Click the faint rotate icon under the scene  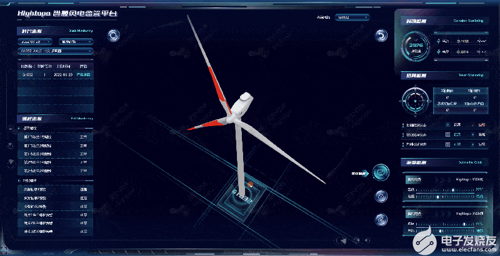[357, 240]
